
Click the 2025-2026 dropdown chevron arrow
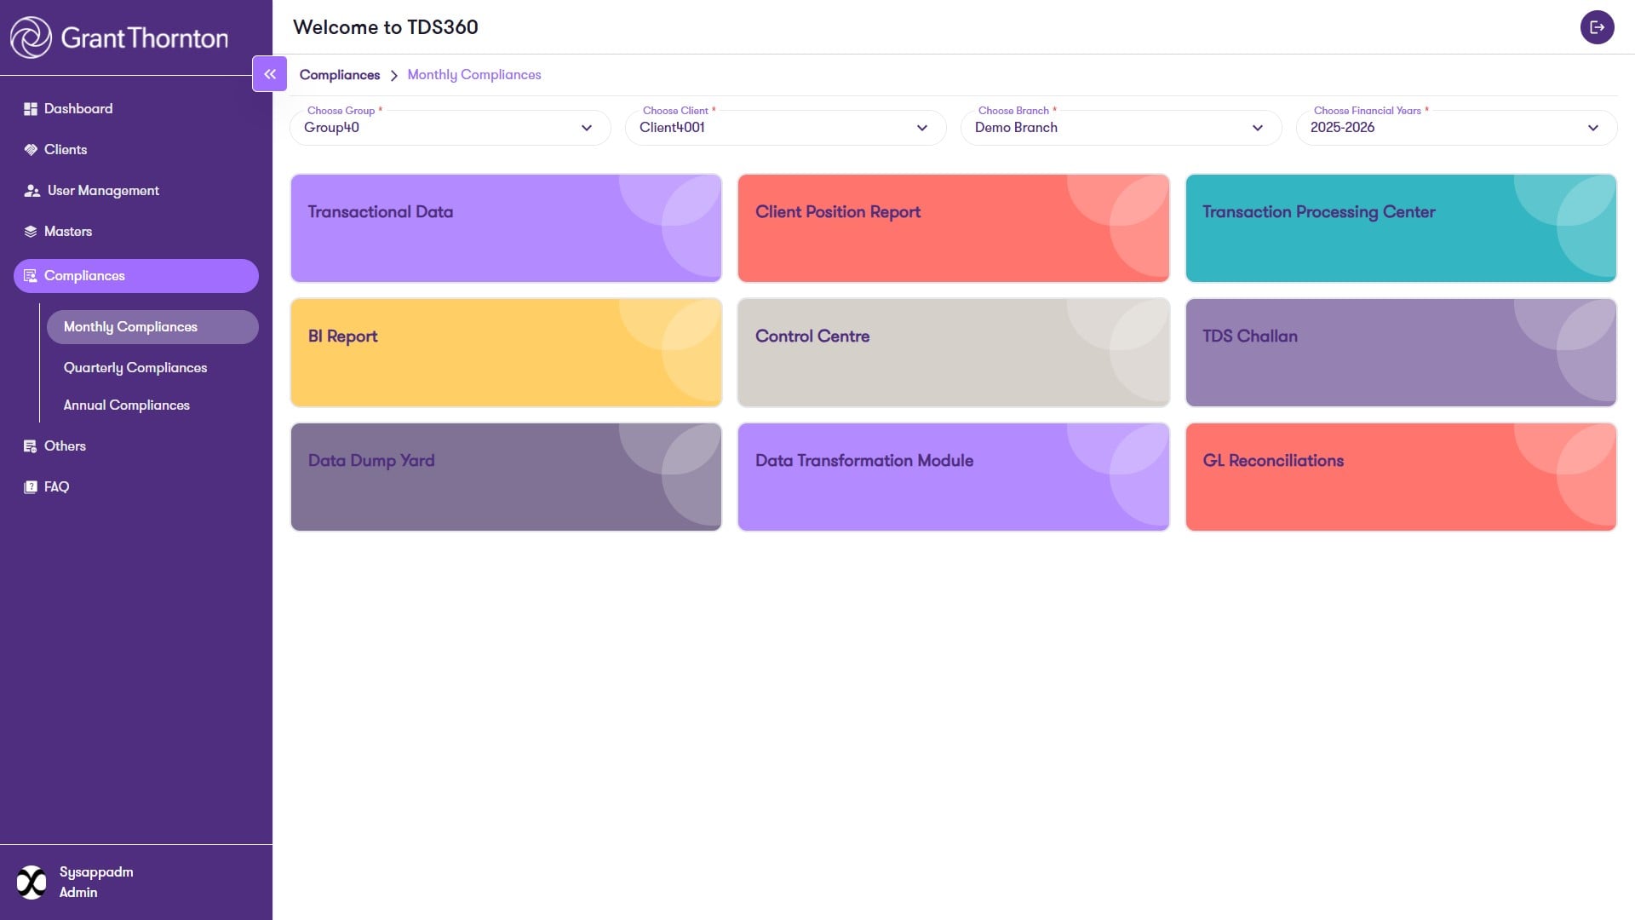[1593, 128]
